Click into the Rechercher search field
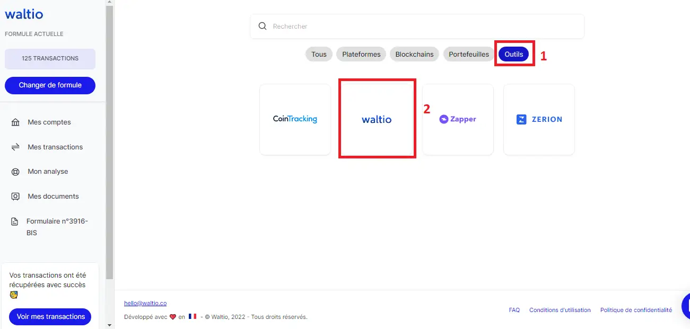690x329 pixels. point(424,26)
